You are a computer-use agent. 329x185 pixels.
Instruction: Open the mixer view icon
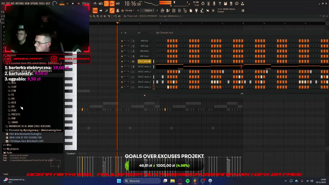[179, 11]
